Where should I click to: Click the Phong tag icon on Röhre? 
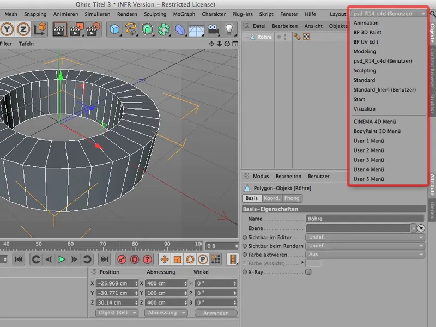click(297, 37)
